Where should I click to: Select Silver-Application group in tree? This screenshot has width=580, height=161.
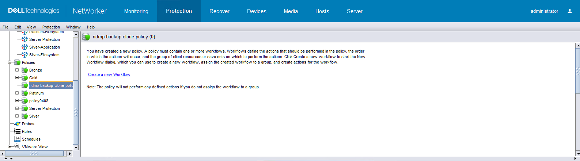click(x=45, y=47)
